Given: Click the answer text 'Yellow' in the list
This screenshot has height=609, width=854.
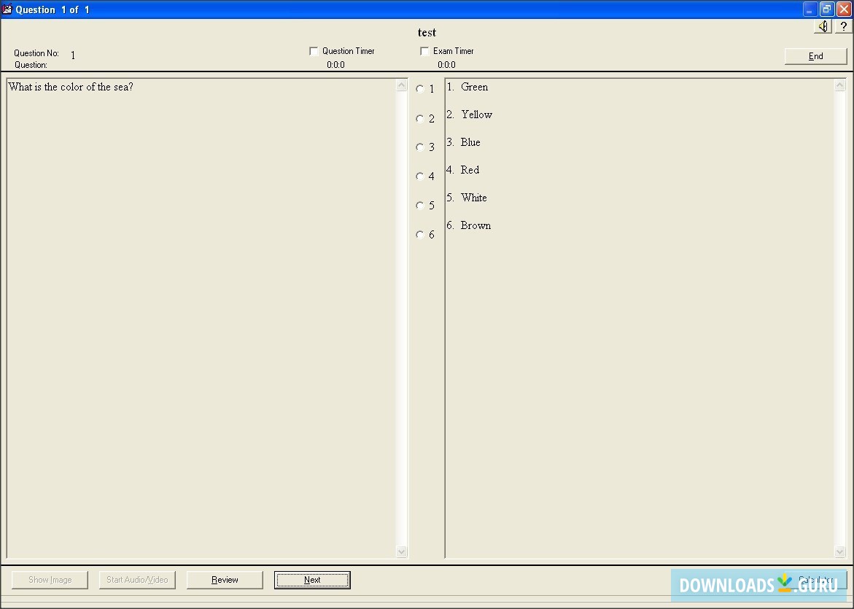Looking at the screenshot, I should (477, 115).
